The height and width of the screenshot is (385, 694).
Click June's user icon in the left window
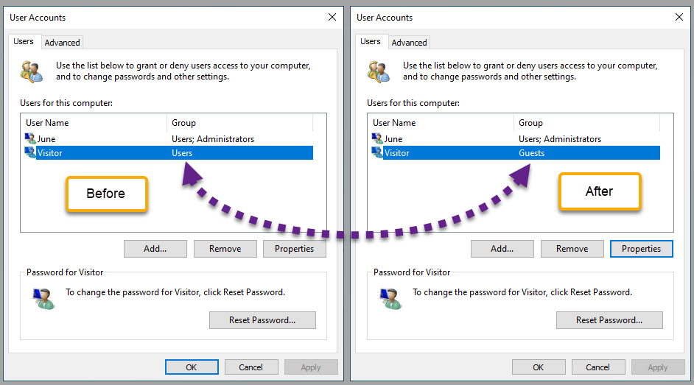tap(30, 138)
